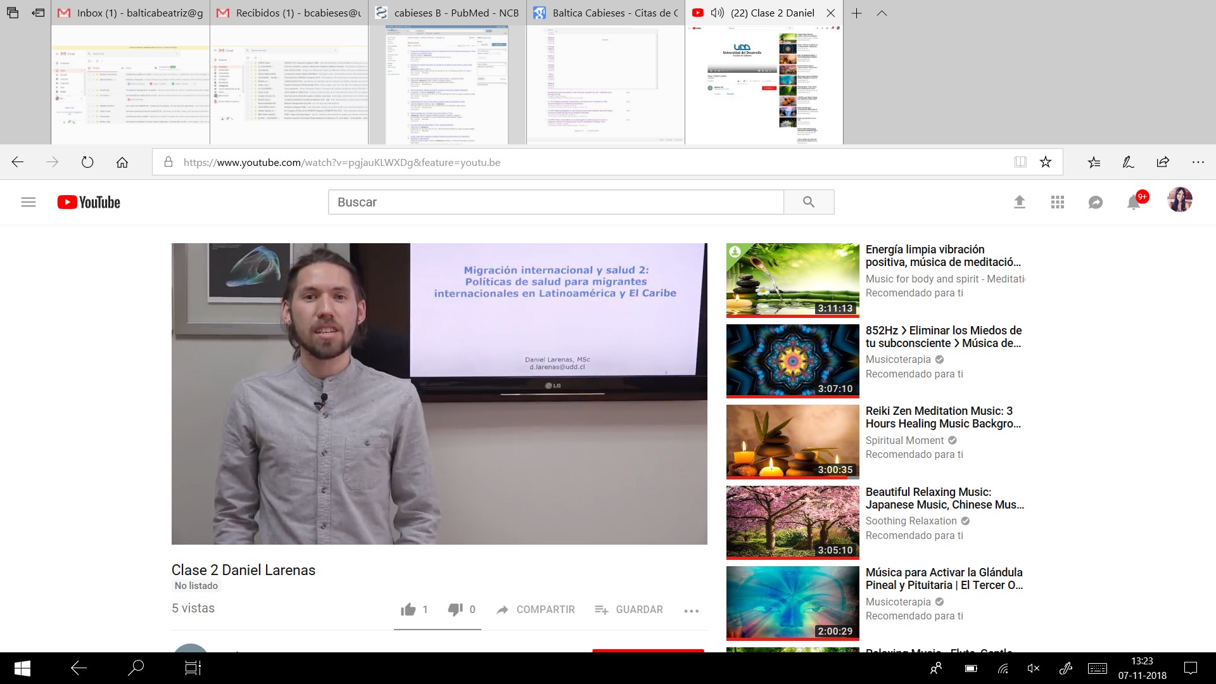Open the account avatar menu
The width and height of the screenshot is (1216, 684).
point(1179,200)
